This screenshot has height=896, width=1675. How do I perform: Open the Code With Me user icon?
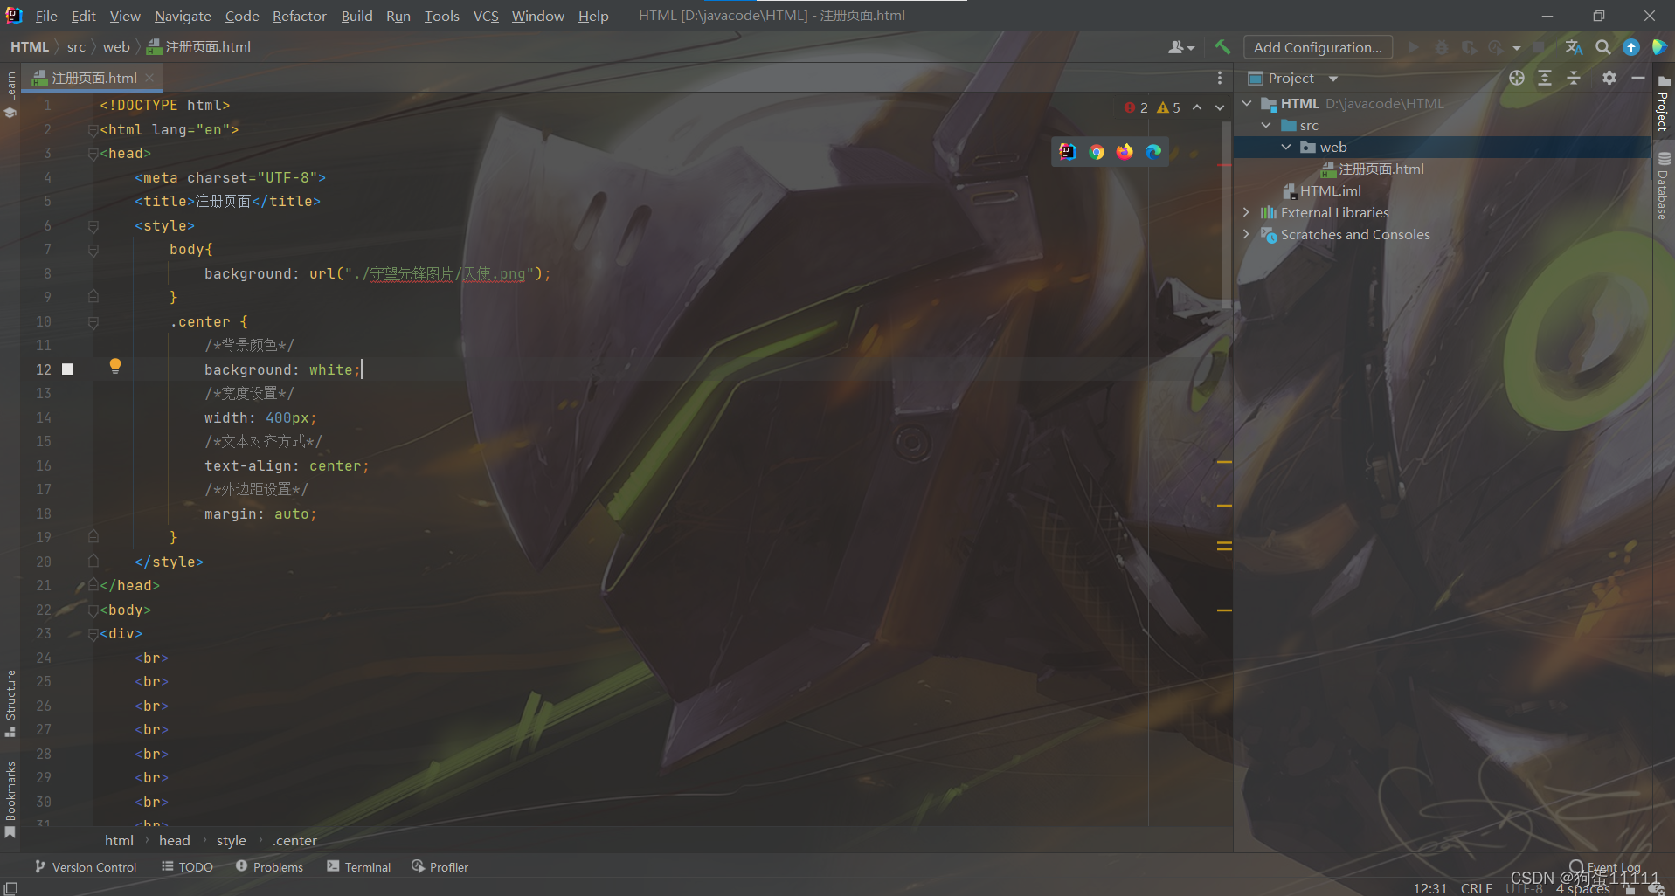pyautogui.click(x=1180, y=47)
